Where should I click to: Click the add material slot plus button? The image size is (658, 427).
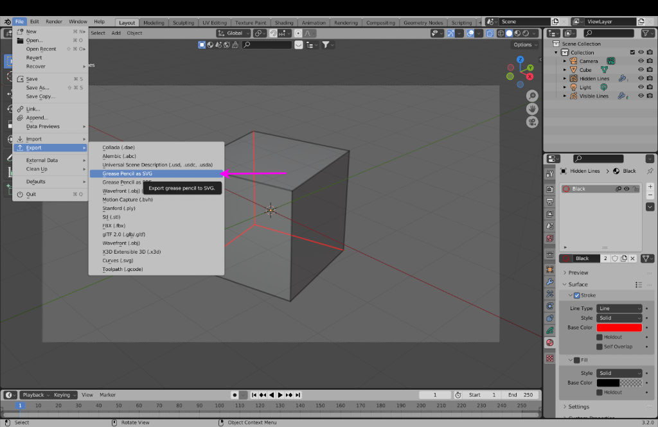click(650, 186)
